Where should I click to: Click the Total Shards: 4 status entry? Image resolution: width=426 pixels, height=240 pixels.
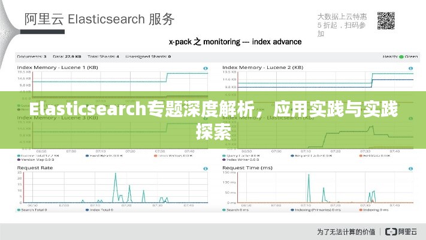pyautogui.click(x=103, y=56)
